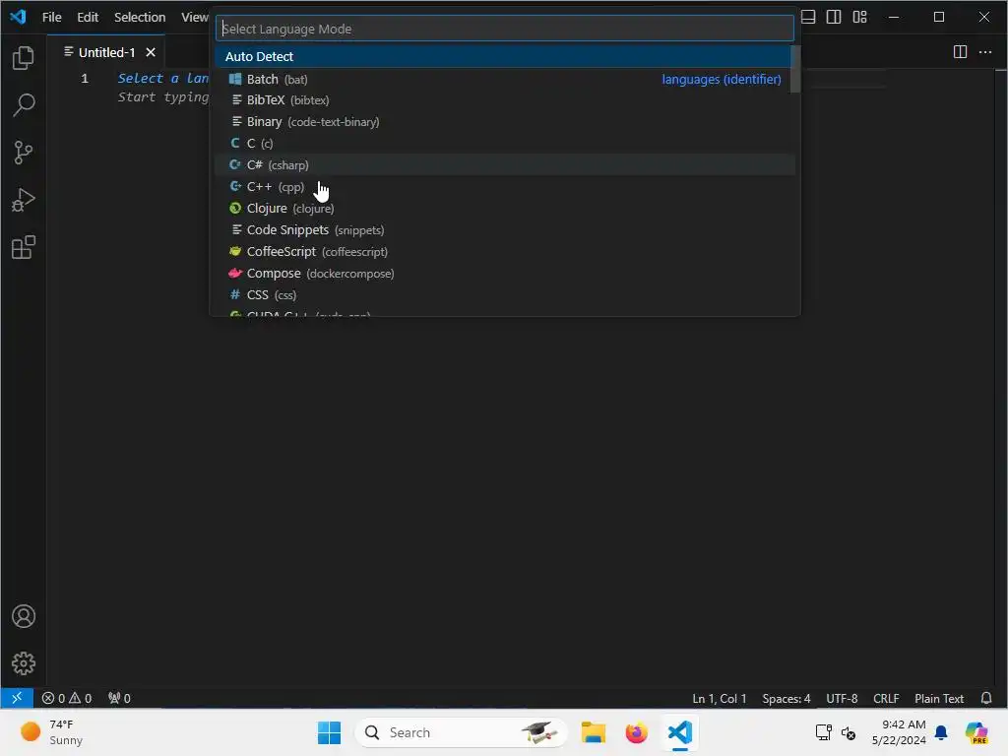Viewport: 1008px width, 756px height.
Task: Change indentation via Spaces: 4
Action: click(787, 698)
